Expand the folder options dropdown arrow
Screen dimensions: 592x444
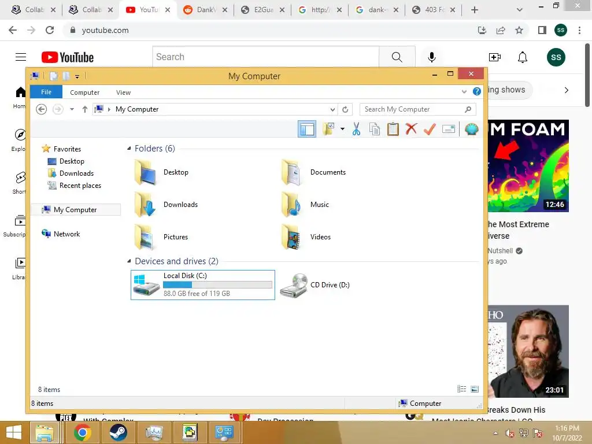coord(342,129)
